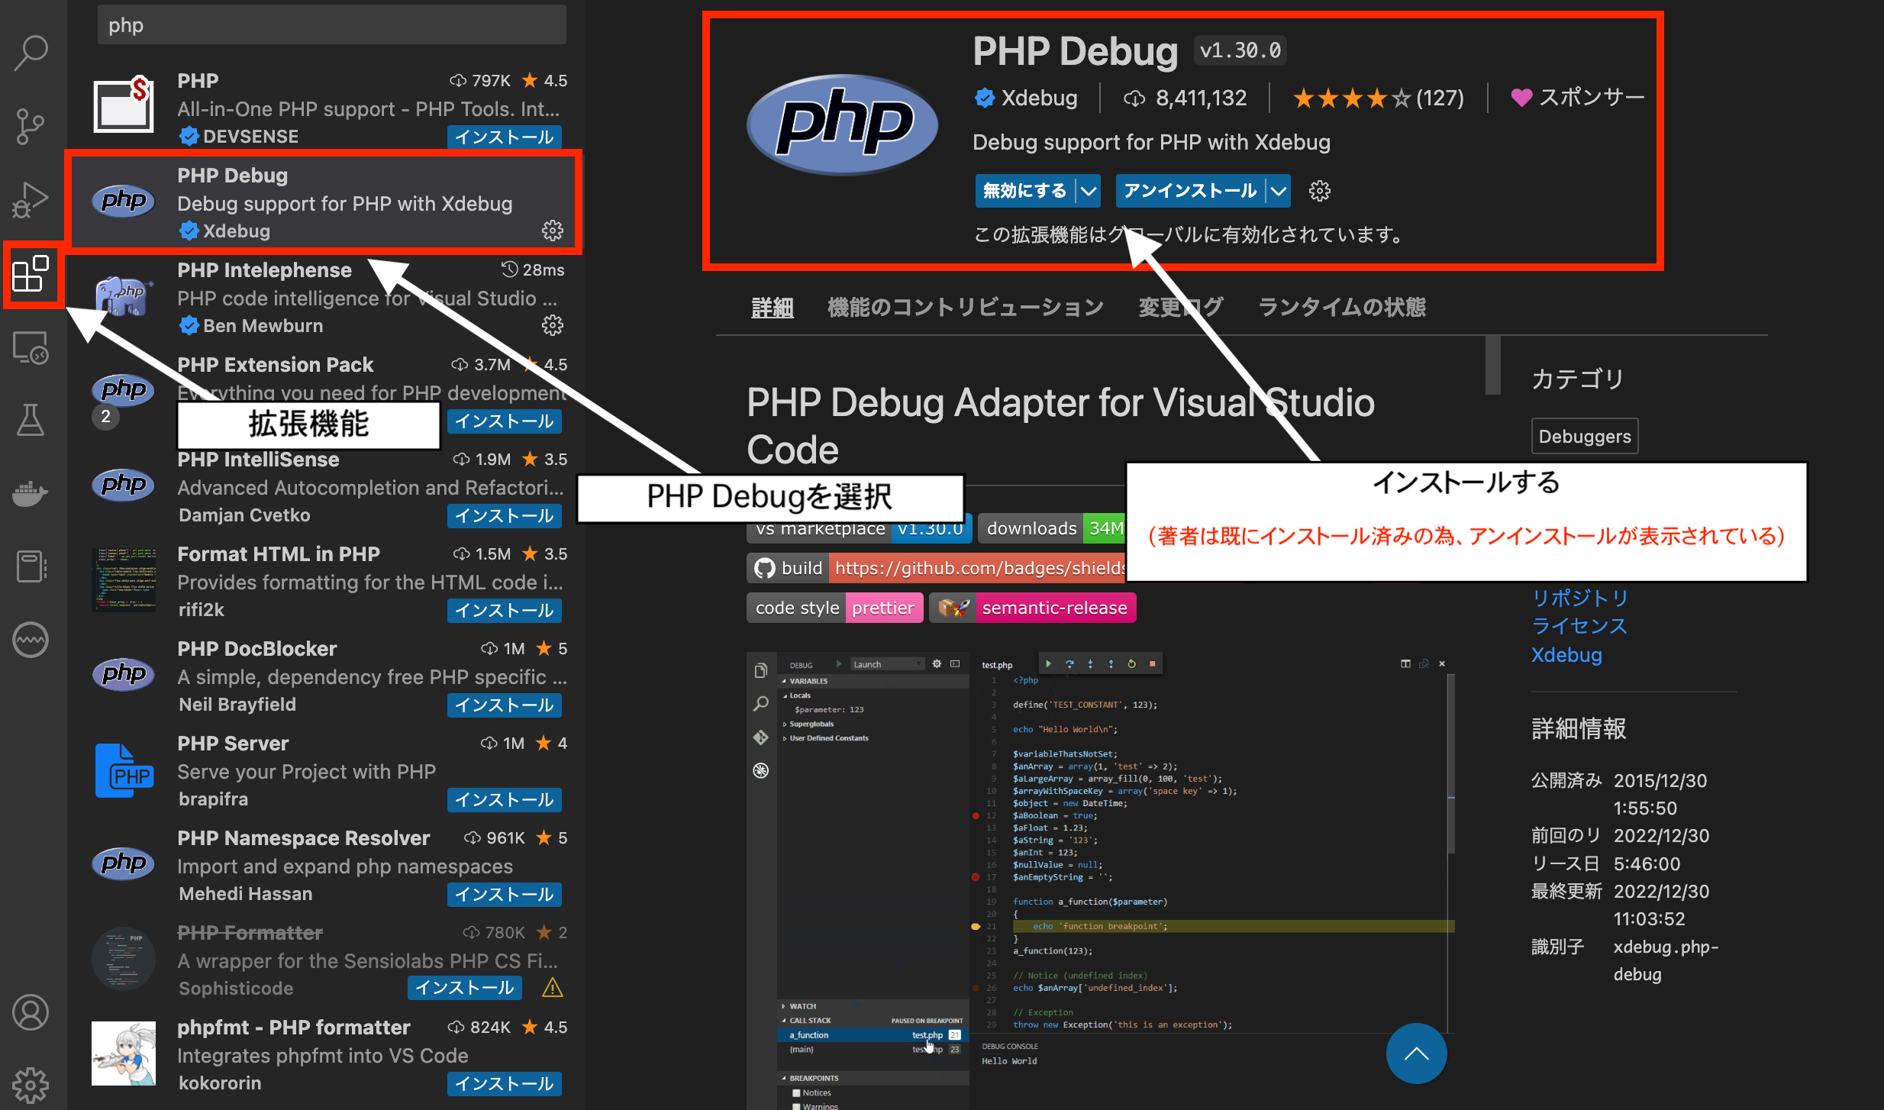Switch to the 変更ログ tab
The width and height of the screenshot is (1884, 1110).
[x=1179, y=306]
